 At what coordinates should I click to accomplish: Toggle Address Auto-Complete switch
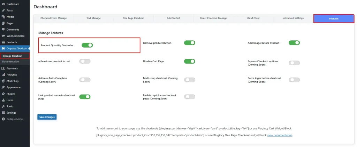(85, 80)
